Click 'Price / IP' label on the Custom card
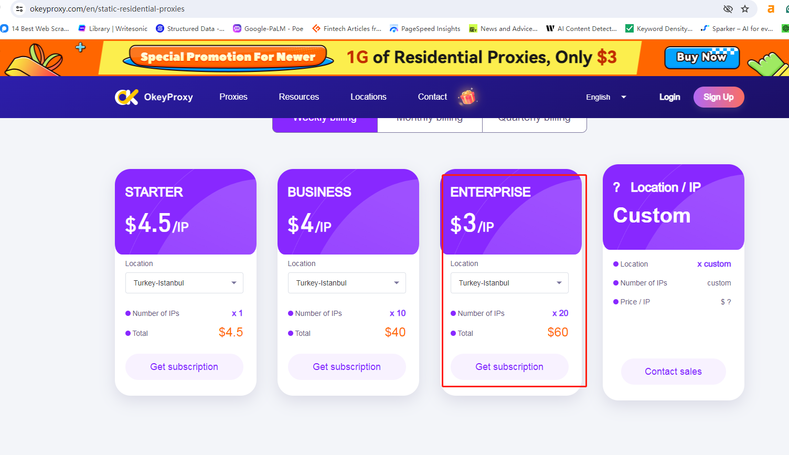The height and width of the screenshot is (455, 789). (x=635, y=302)
